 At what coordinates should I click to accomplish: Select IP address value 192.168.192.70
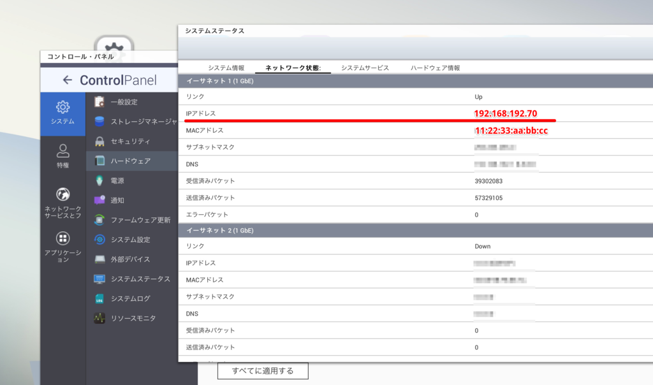(505, 113)
